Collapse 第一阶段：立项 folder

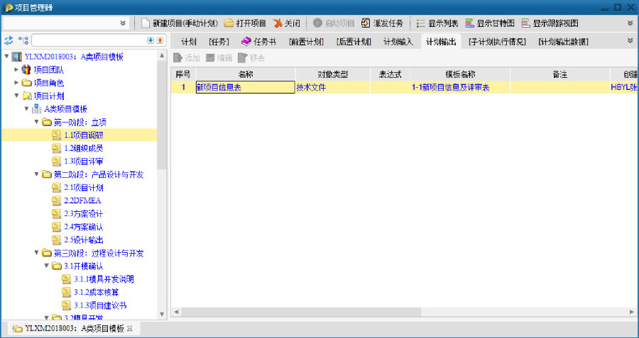37,122
